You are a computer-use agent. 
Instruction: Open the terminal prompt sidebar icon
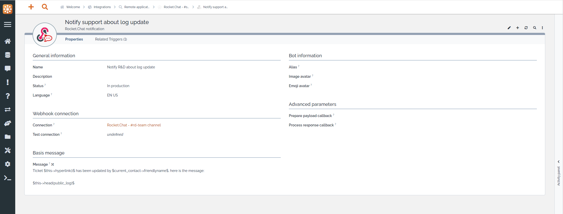[8, 178]
